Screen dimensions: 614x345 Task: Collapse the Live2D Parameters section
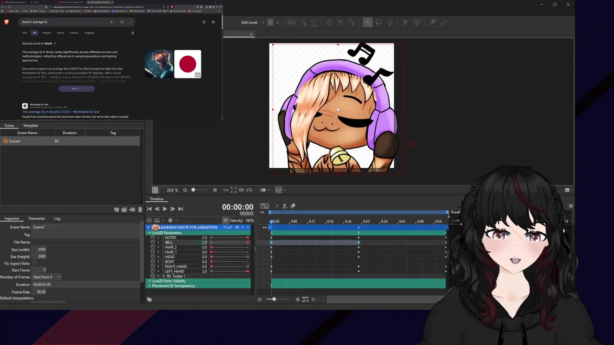pyautogui.click(x=149, y=233)
